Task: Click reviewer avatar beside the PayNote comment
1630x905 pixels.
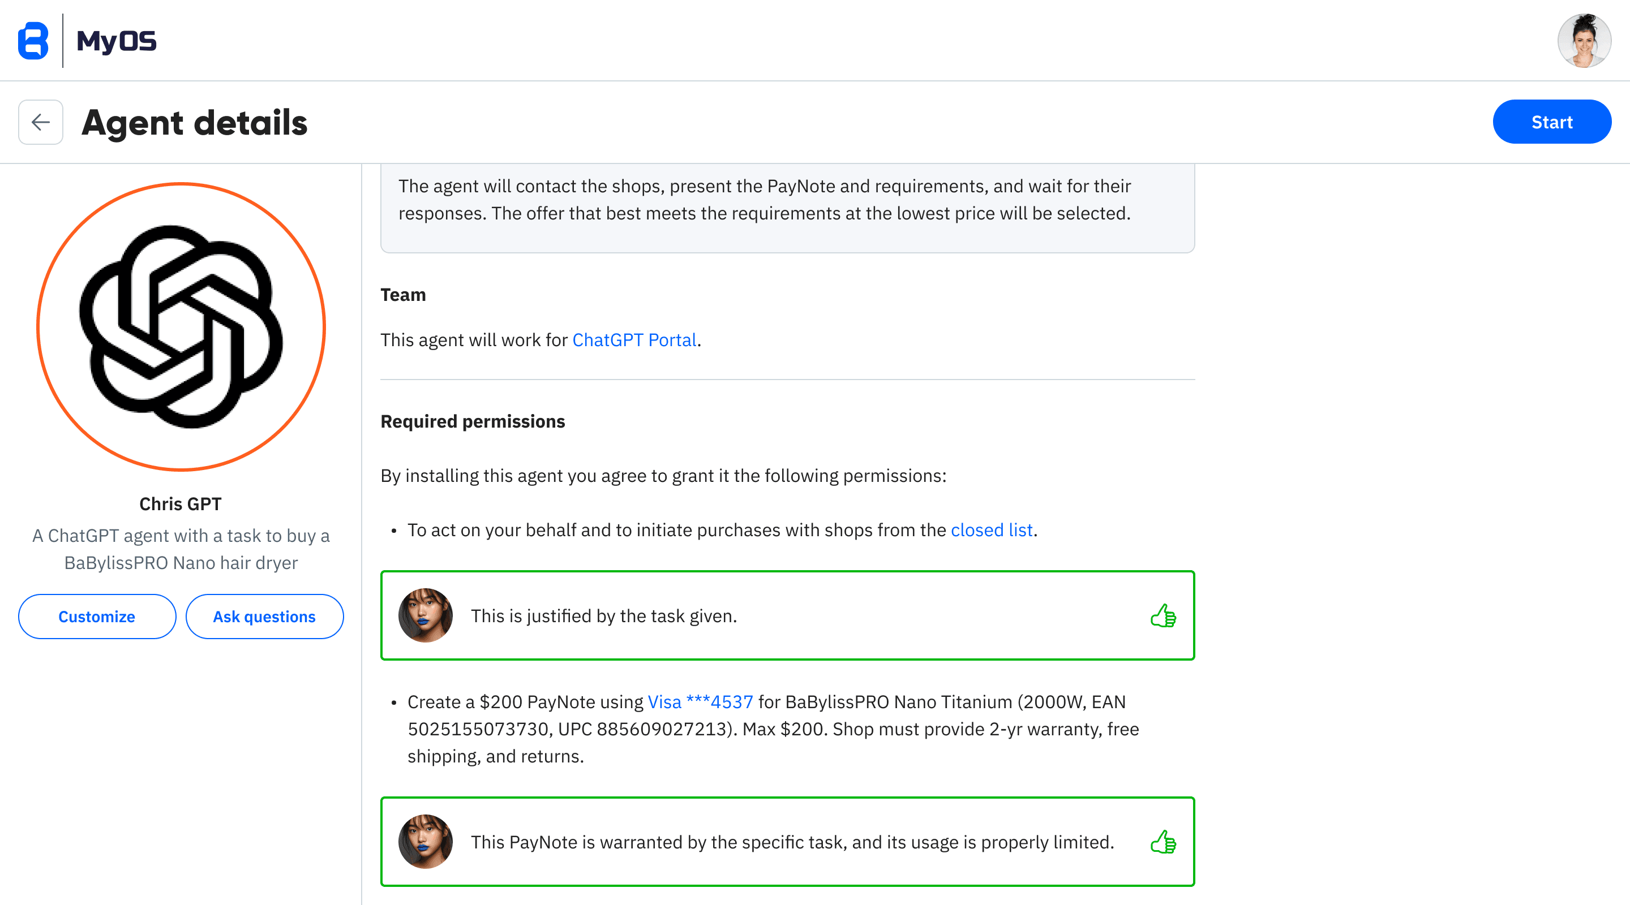Action: click(x=425, y=842)
